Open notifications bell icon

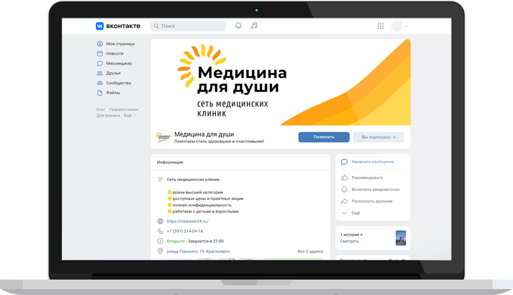pos(239,25)
